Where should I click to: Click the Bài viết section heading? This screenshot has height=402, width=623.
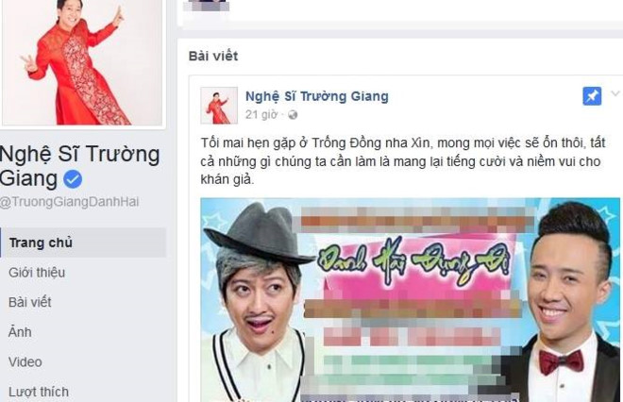pyautogui.click(x=213, y=56)
